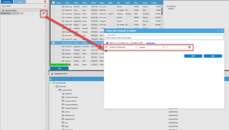Click the criteria value input containing 1
229x130 pixels.
point(176,47)
